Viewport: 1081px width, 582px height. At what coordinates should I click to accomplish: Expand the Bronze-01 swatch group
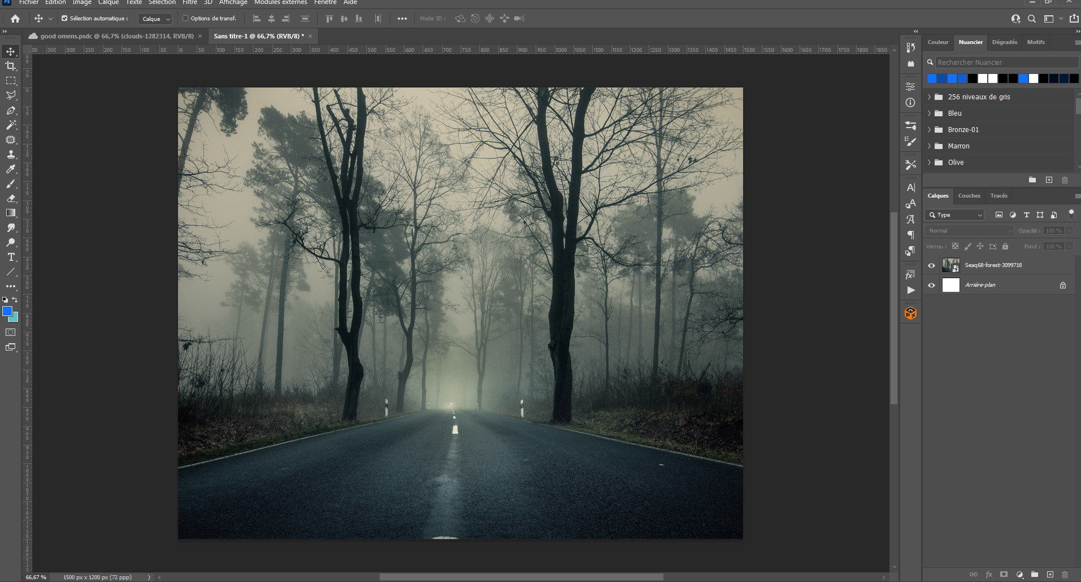point(930,130)
